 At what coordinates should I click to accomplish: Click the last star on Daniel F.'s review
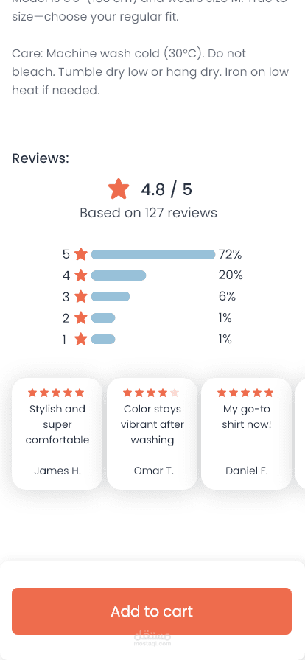(269, 393)
